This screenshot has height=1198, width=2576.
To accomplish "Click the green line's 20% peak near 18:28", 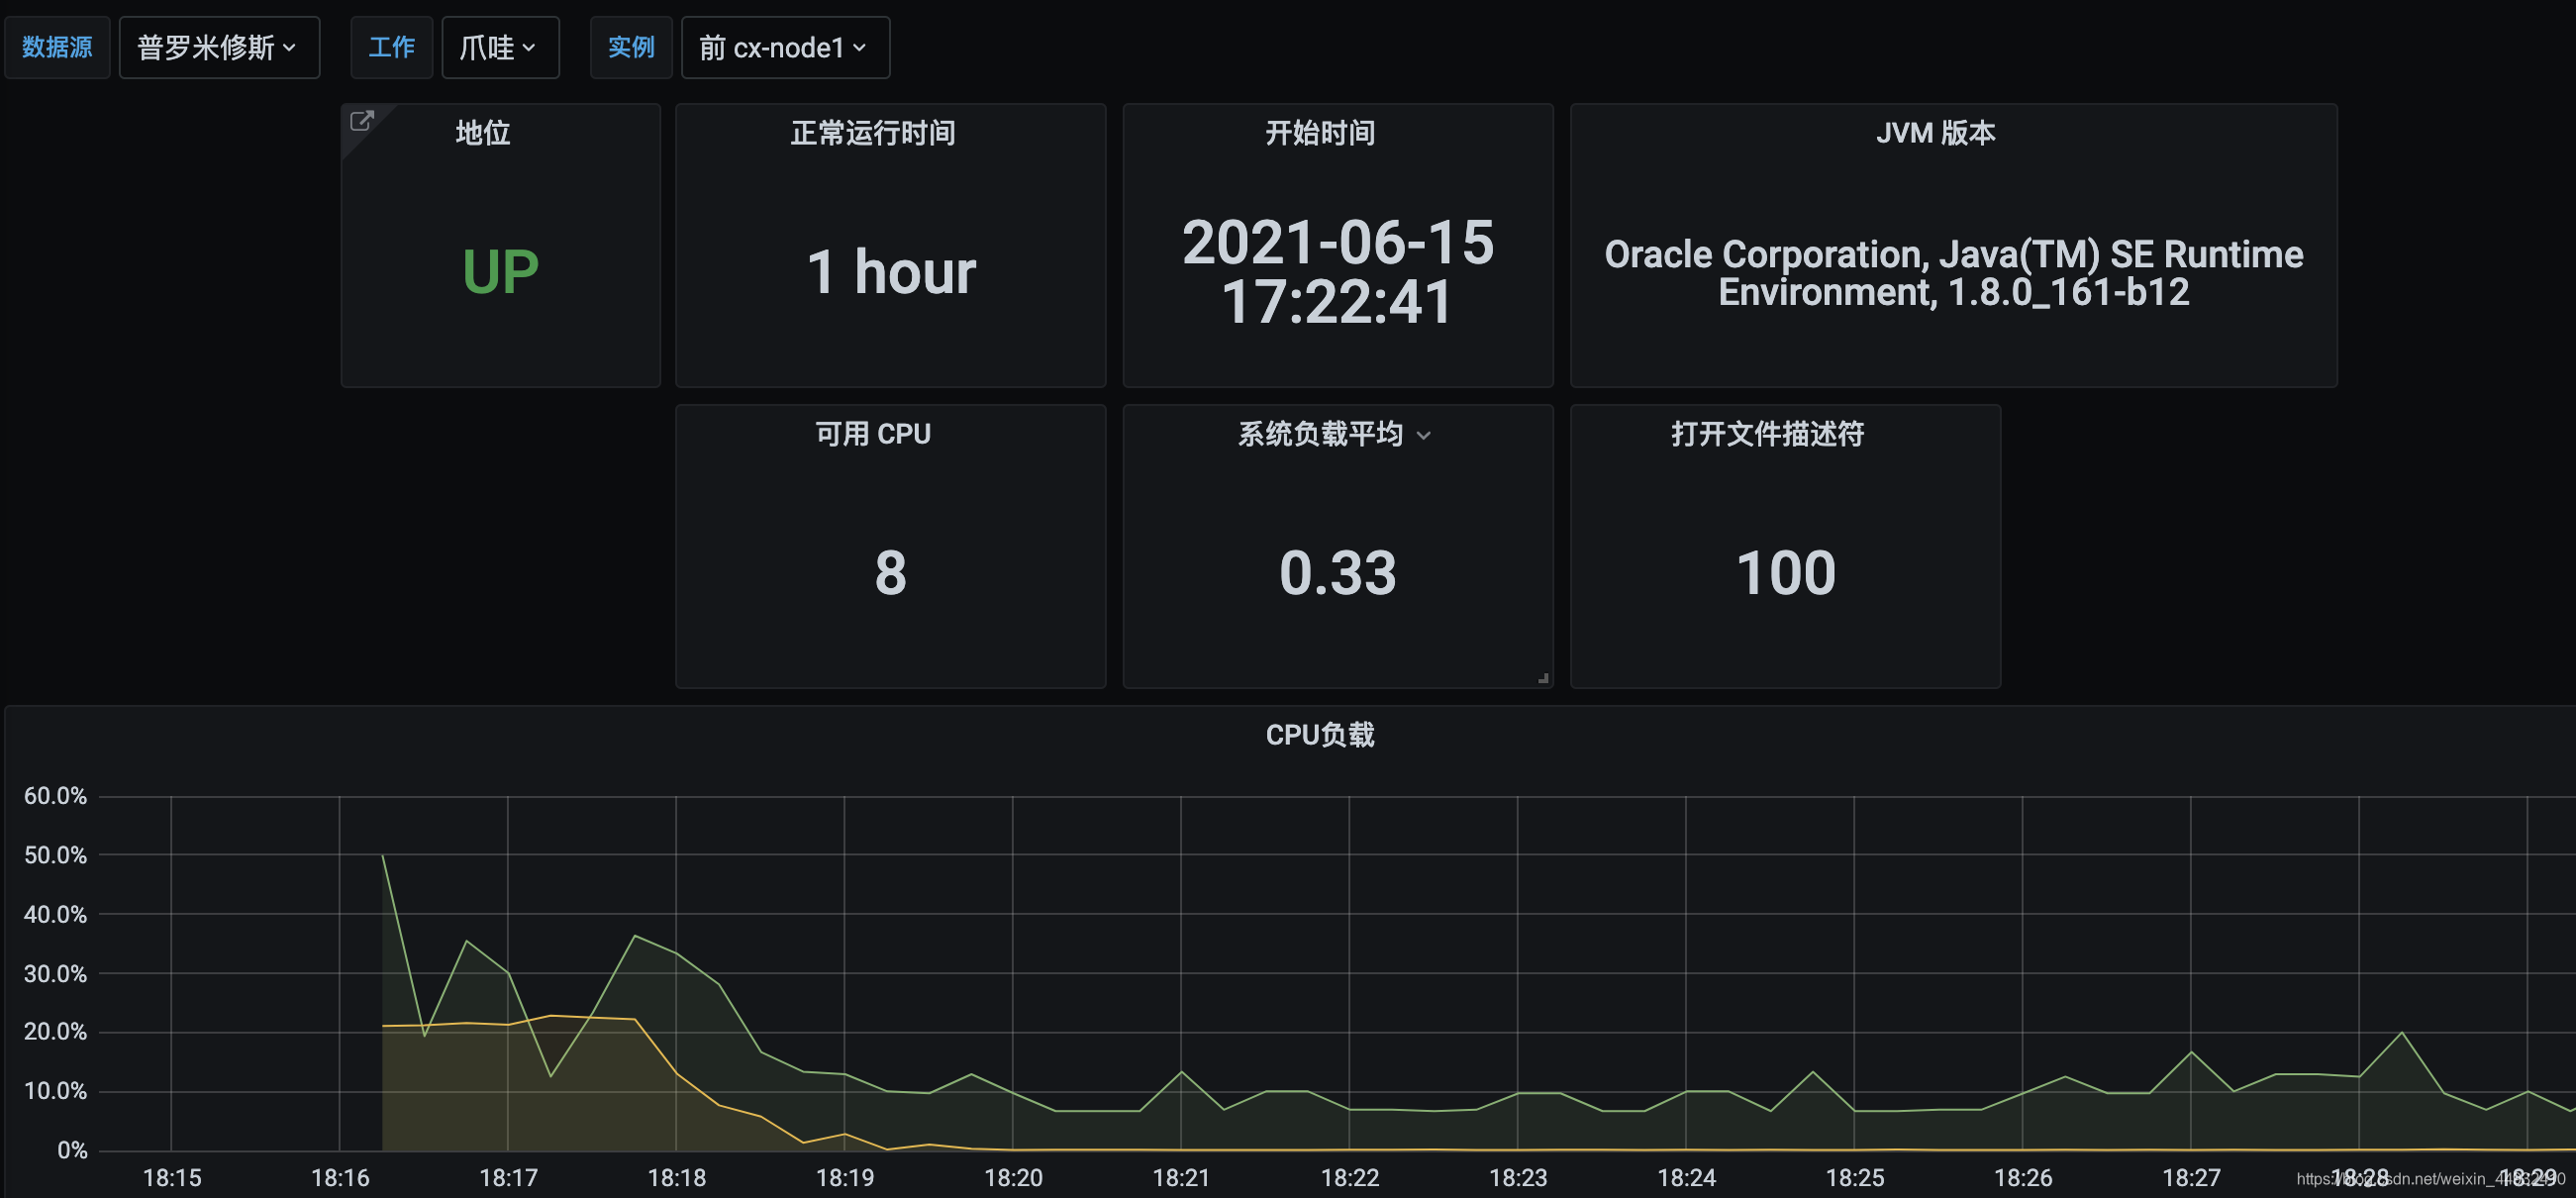I will 2402,1032.
